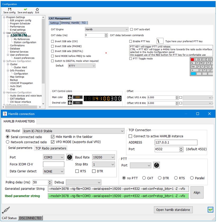
Task: Uncheck Hide Hamlib in the taskbar
Action: 53,137
